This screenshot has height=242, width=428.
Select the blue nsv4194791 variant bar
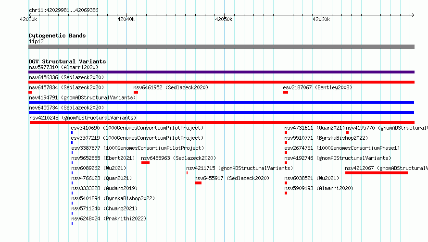pos(221,102)
